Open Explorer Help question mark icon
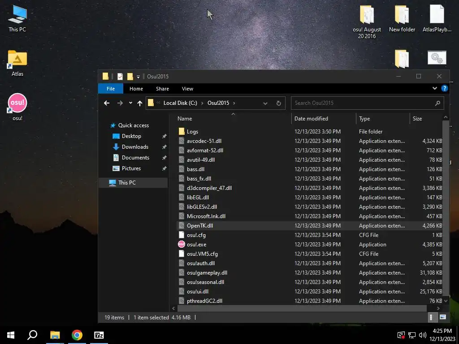 444,88
